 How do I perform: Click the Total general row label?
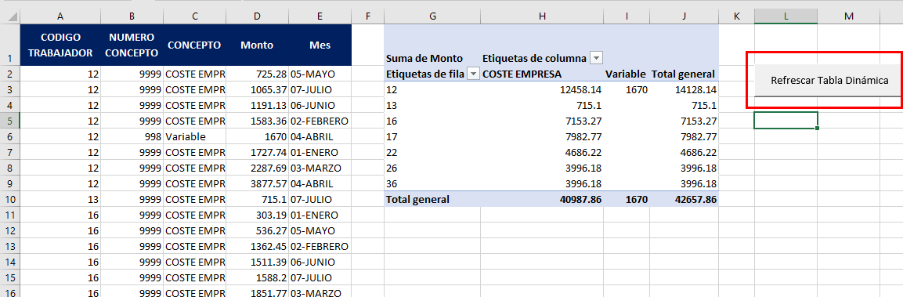click(x=432, y=200)
